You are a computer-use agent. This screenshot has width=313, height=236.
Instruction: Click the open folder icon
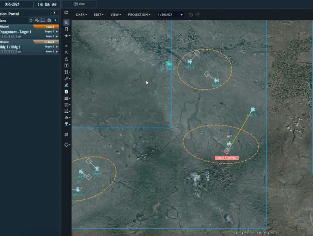tap(66, 13)
